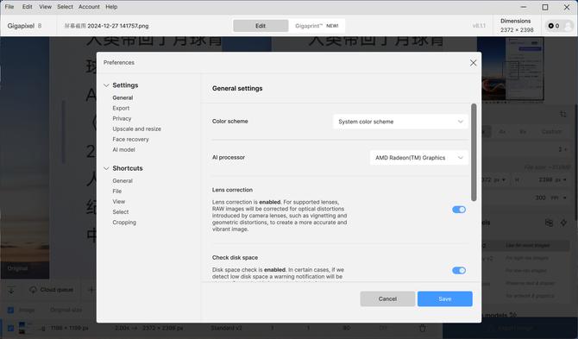Click the Cancel button
The image size is (578, 339).
pos(387,298)
